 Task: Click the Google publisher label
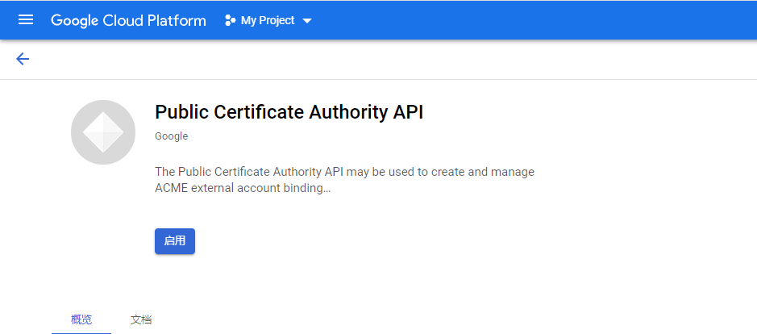pos(172,136)
